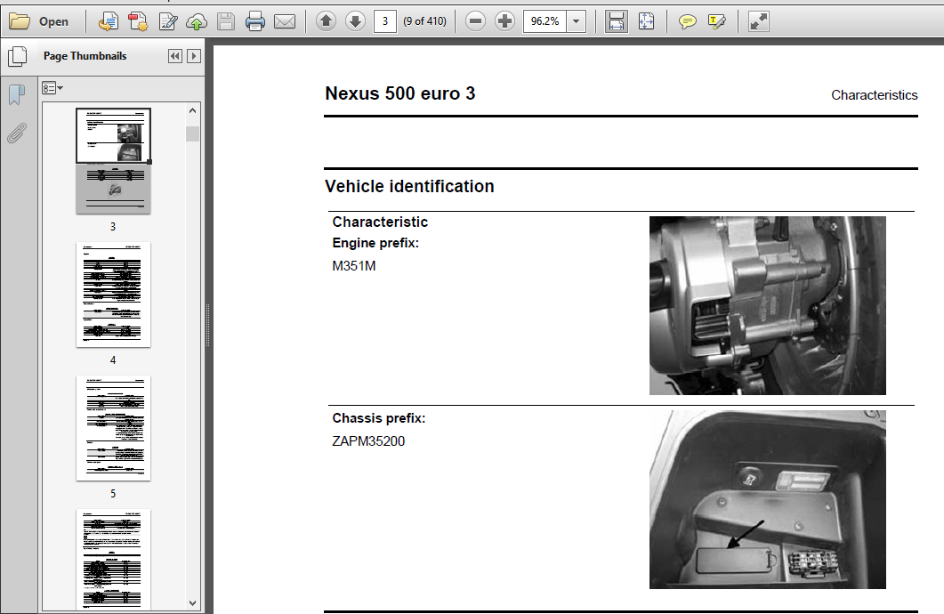Click the page number input field

coord(384,21)
